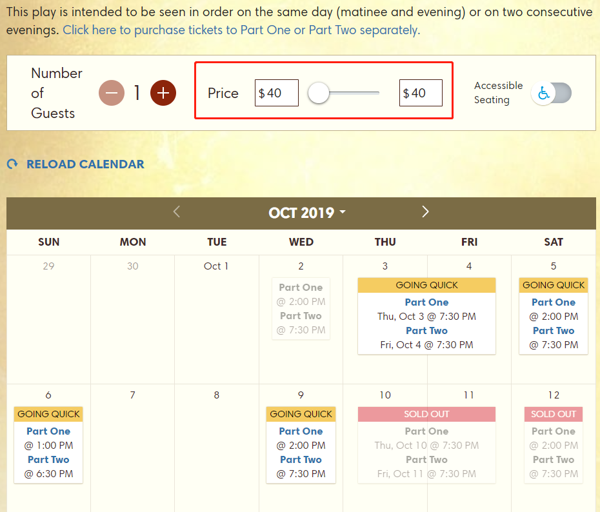Viewport: 600px width, 512px height.
Task: Click the greyed-out Wednesday Oct 2 performance
Action: point(301,309)
